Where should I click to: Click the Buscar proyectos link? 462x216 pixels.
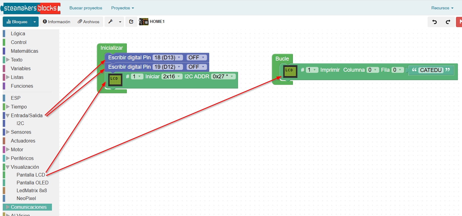click(86, 8)
